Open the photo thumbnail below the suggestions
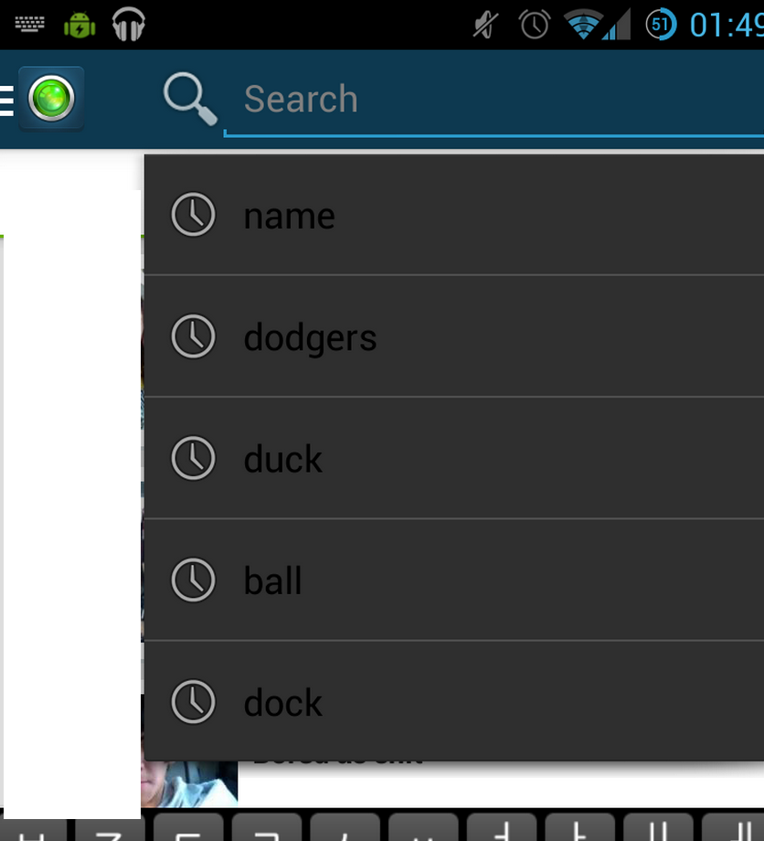 189,783
